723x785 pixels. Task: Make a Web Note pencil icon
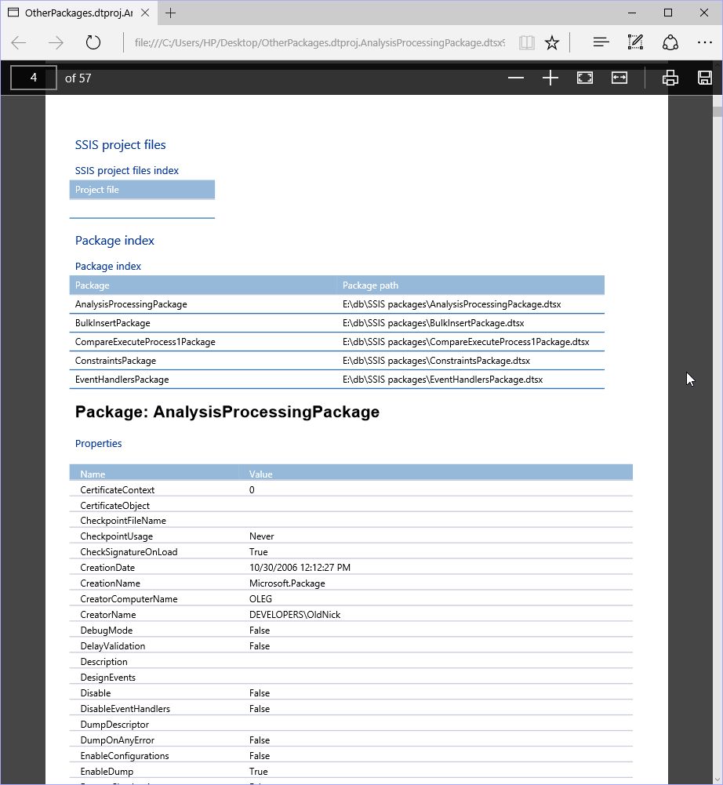(x=635, y=42)
